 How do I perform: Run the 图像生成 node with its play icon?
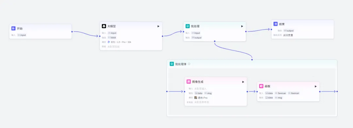click(243, 82)
